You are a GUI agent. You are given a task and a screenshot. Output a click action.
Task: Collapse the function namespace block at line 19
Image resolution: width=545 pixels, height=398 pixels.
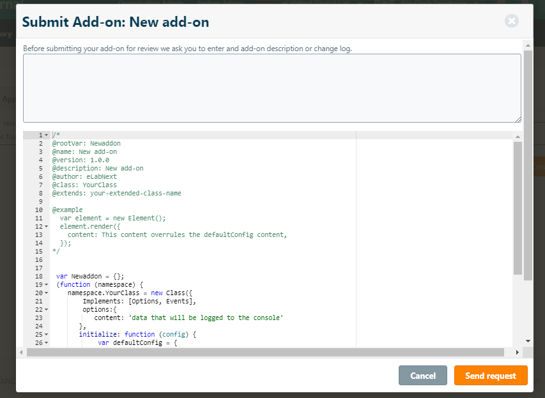coord(46,284)
